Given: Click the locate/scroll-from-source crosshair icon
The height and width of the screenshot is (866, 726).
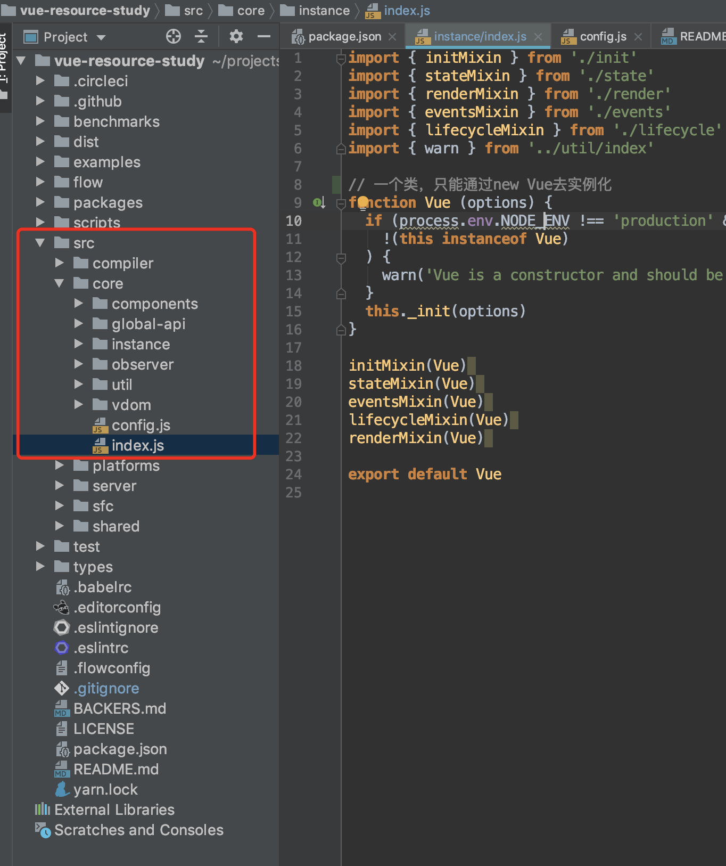Looking at the screenshot, I should pos(174,36).
